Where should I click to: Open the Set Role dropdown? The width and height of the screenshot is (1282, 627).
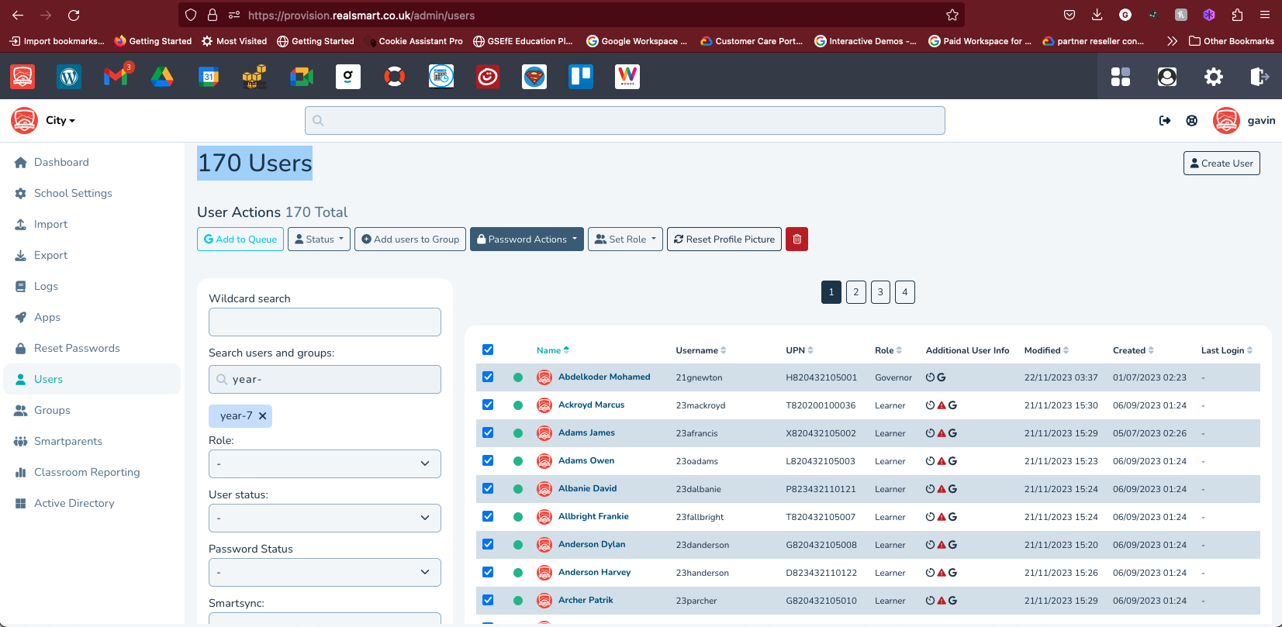coord(625,239)
